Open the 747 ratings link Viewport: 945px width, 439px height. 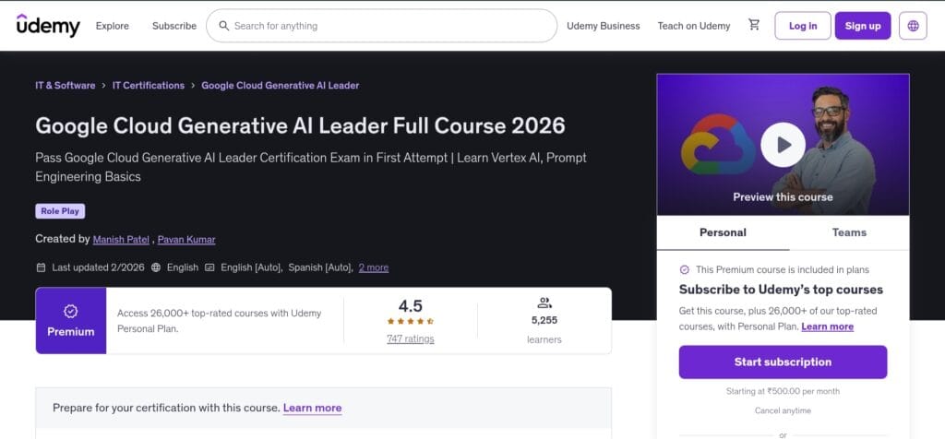click(411, 339)
